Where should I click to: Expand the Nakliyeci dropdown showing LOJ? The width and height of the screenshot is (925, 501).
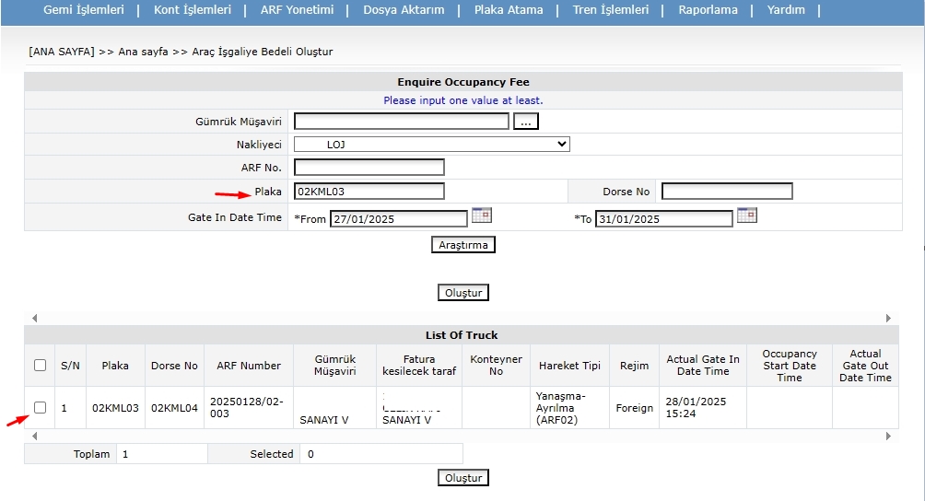431,145
